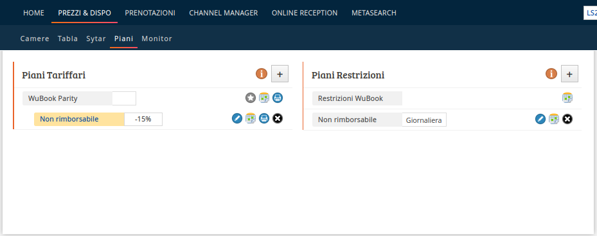597x236 pixels.
Task: Delete the Non rimborsabile rate plan
Action: [x=278, y=118]
